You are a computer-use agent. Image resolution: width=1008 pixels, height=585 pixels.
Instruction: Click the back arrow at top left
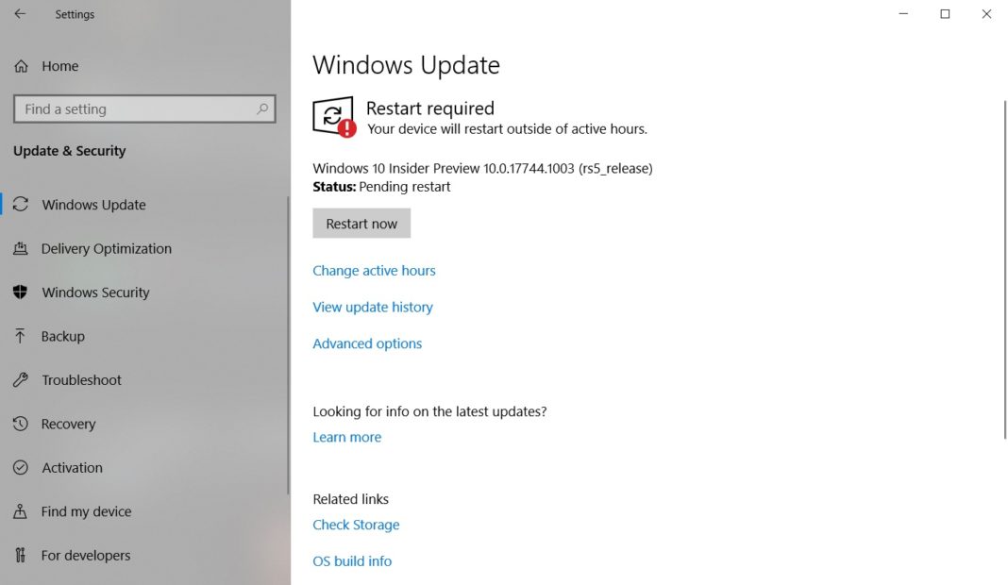pyautogui.click(x=19, y=14)
